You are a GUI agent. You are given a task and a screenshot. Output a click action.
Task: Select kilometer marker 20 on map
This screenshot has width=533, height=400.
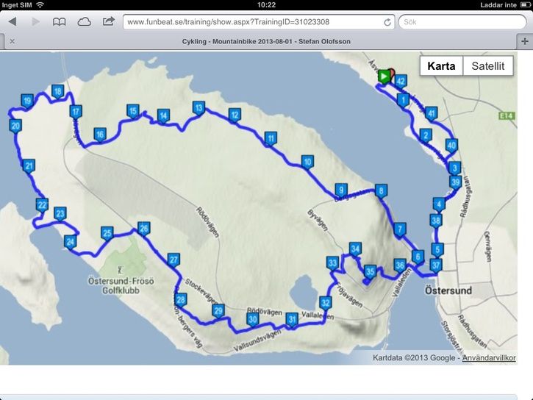click(x=15, y=127)
